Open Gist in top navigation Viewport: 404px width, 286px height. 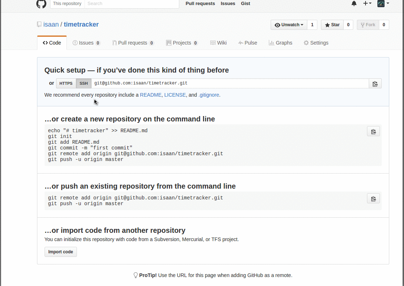pos(245,4)
